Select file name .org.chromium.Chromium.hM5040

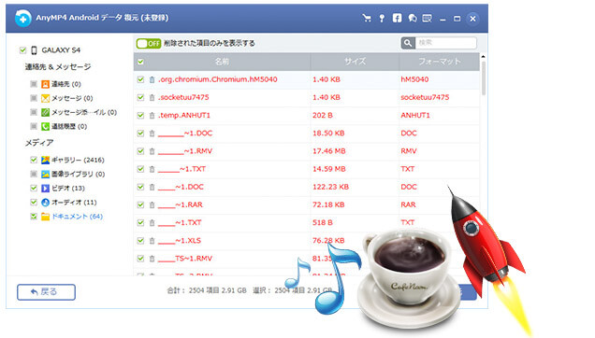[217, 79]
